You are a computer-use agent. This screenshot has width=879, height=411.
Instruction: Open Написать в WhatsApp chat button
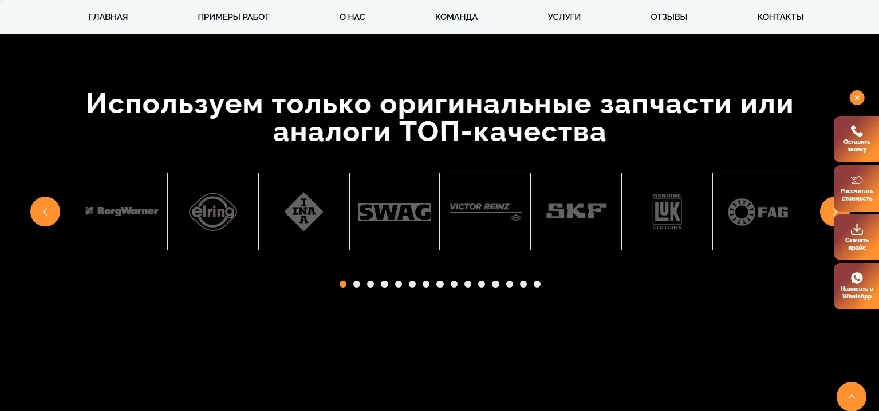click(856, 286)
